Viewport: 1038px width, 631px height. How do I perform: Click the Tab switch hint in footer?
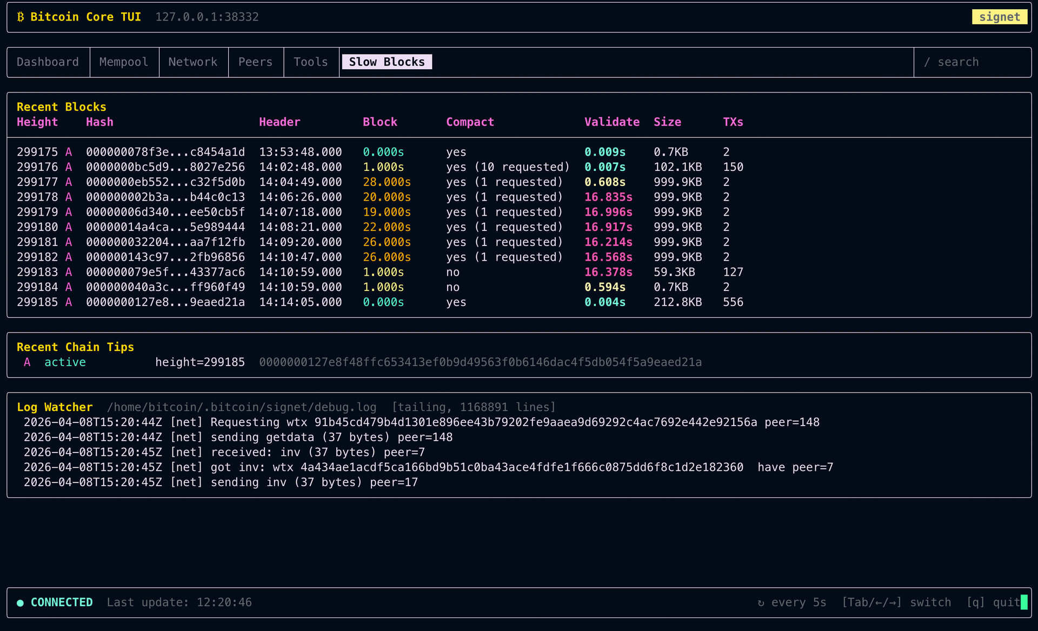pyautogui.click(x=896, y=602)
